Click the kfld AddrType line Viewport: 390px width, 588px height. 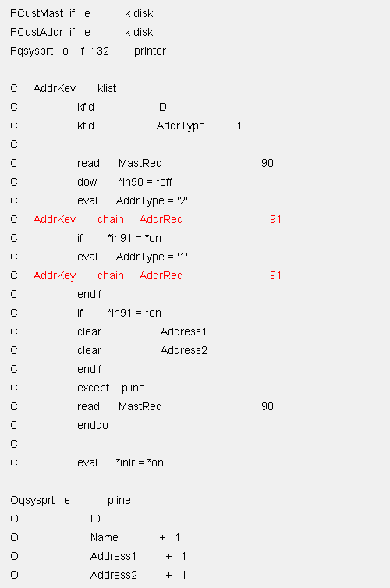point(126,126)
